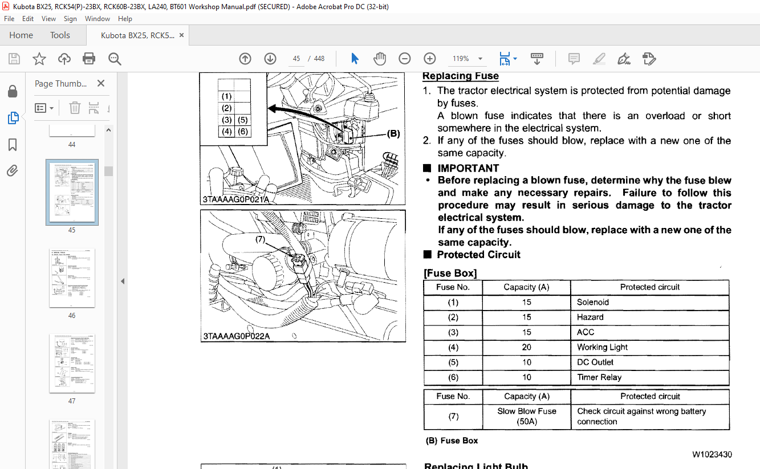This screenshot has height=469, width=760.
Task: Collapse the navigation pane arrow
Action: (x=122, y=281)
